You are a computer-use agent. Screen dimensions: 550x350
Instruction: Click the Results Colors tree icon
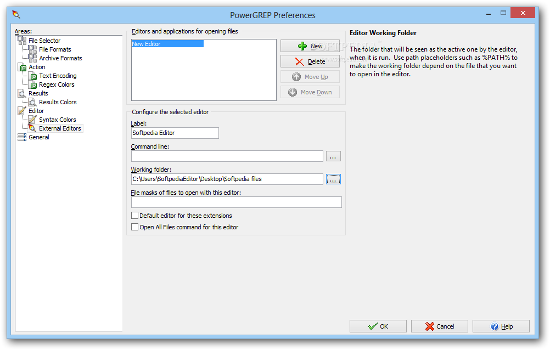coord(32,101)
